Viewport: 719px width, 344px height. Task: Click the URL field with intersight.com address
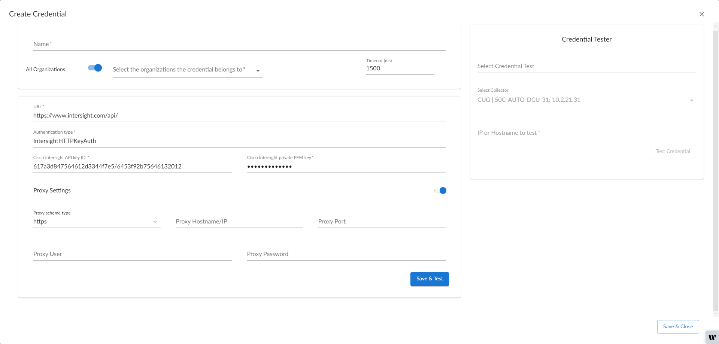(239, 116)
